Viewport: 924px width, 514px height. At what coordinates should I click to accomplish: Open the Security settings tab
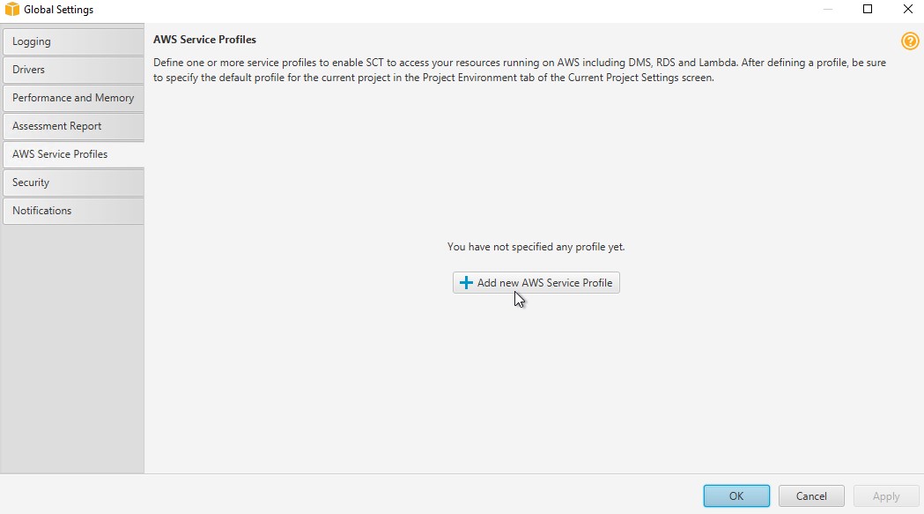(x=74, y=183)
